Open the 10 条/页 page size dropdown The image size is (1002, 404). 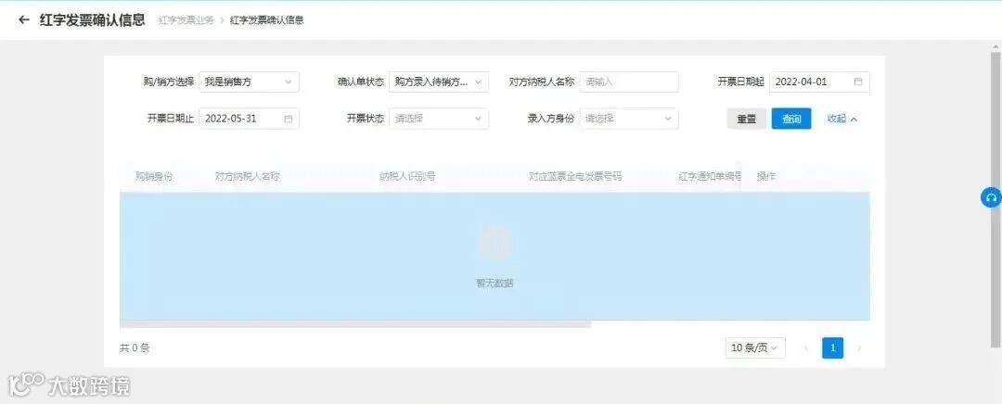pos(755,347)
